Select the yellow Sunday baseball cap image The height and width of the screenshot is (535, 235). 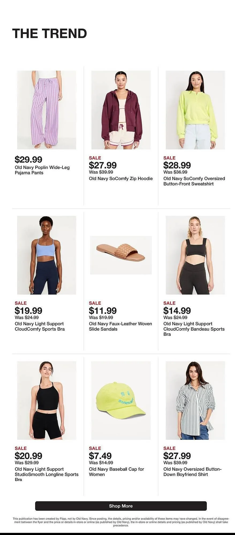(121, 400)
